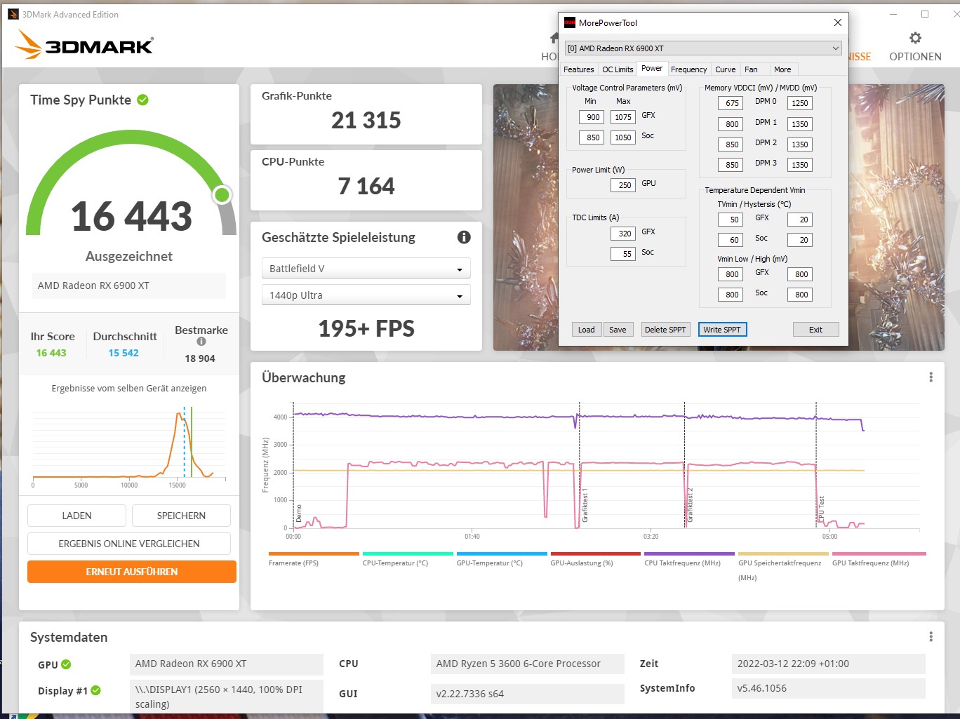Click green checkmark beside Time Spy Punkte

point(142,100)
